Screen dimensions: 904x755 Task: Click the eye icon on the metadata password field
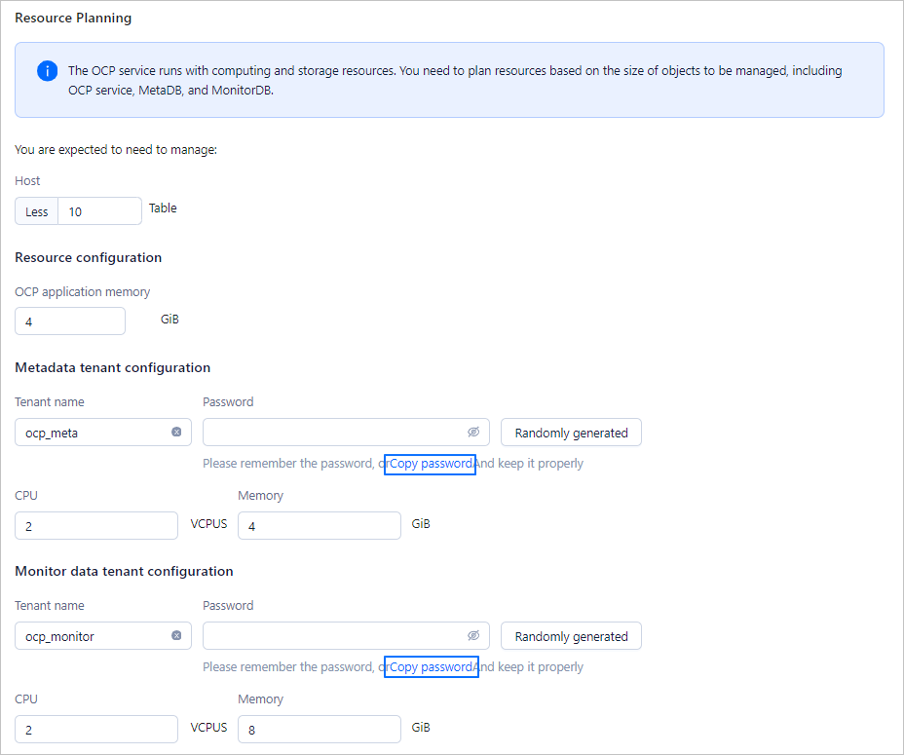pos(473,432)
